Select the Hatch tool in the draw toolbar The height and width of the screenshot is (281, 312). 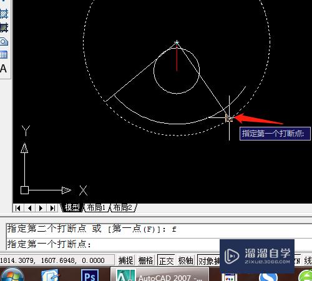tap(4, 14)
